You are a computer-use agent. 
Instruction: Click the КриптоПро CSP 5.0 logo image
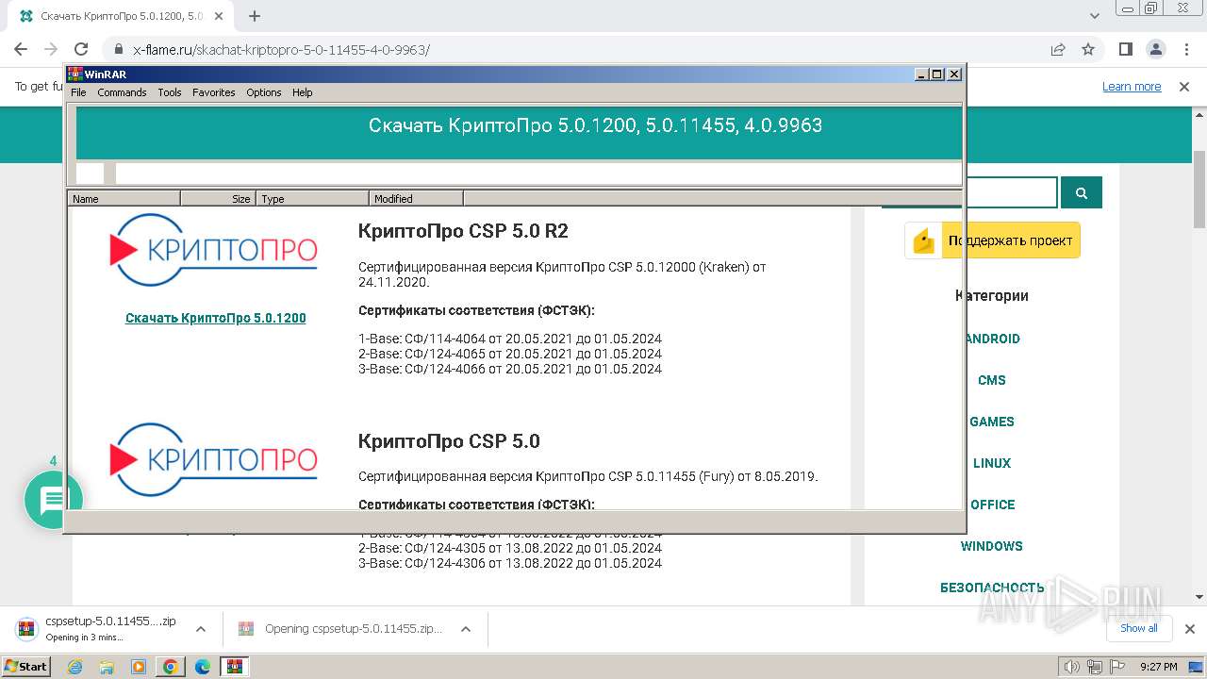[x=215, y=459]
